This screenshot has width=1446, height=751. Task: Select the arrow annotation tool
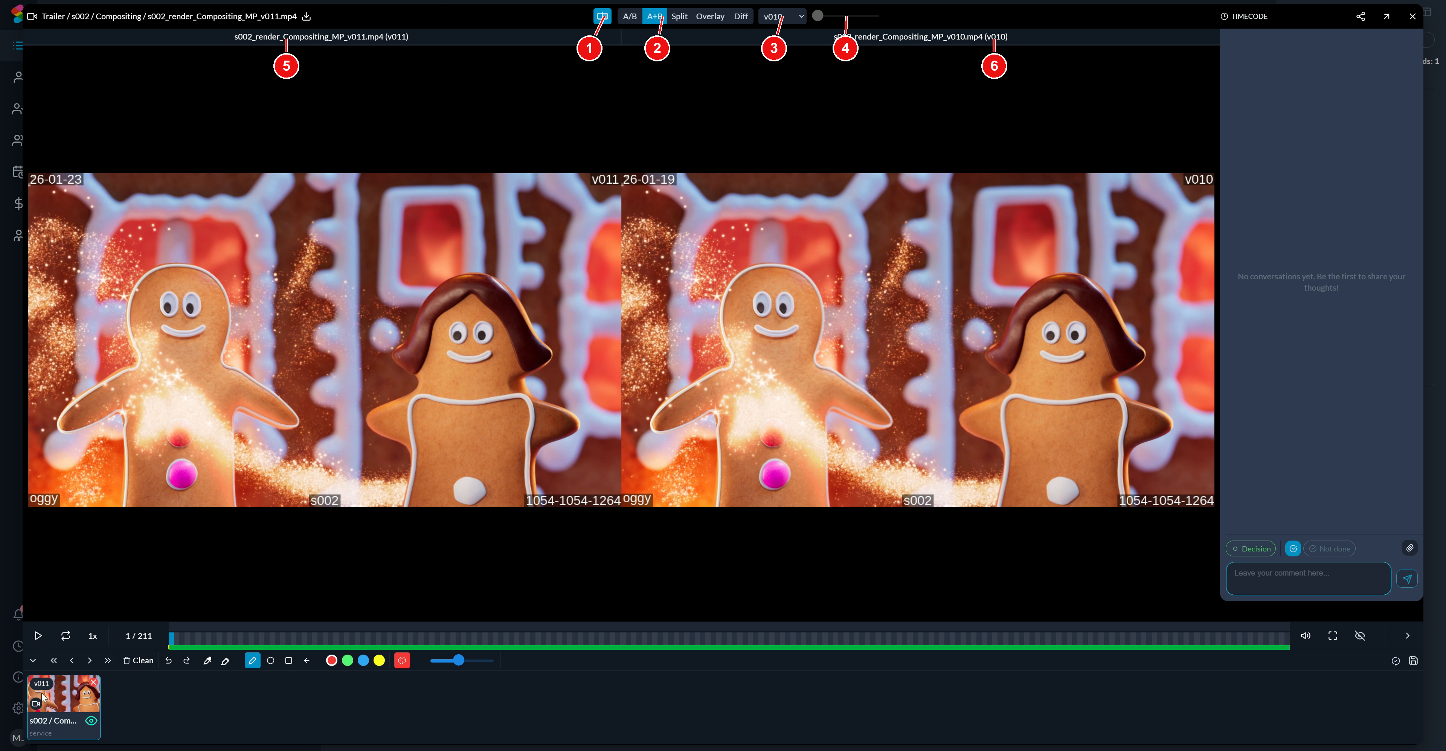click(x=307, y=661)
